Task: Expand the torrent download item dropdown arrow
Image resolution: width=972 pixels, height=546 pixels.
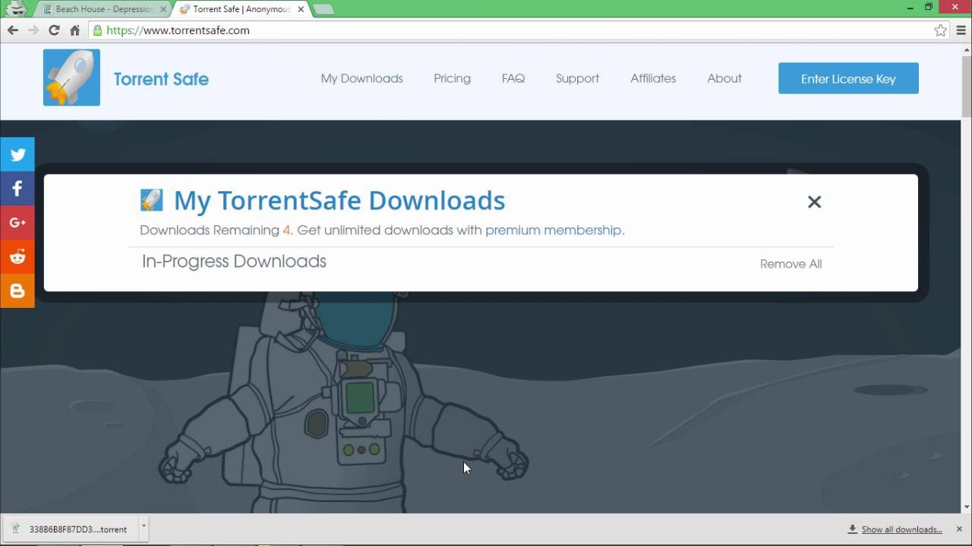Action: tap(144, 528)
